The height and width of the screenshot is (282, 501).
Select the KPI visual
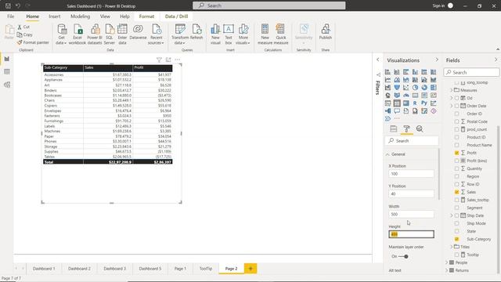coord(434,96)
